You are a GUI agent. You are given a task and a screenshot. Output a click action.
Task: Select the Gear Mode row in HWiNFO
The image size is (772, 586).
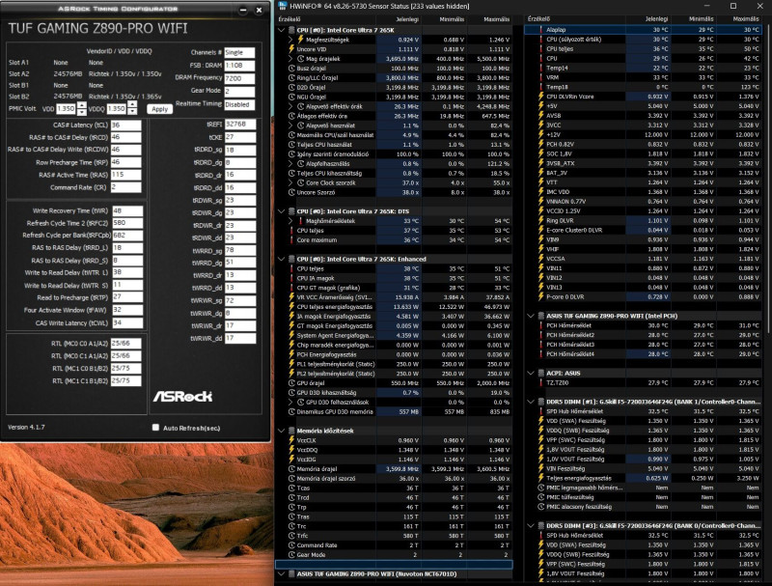[394, 555]
